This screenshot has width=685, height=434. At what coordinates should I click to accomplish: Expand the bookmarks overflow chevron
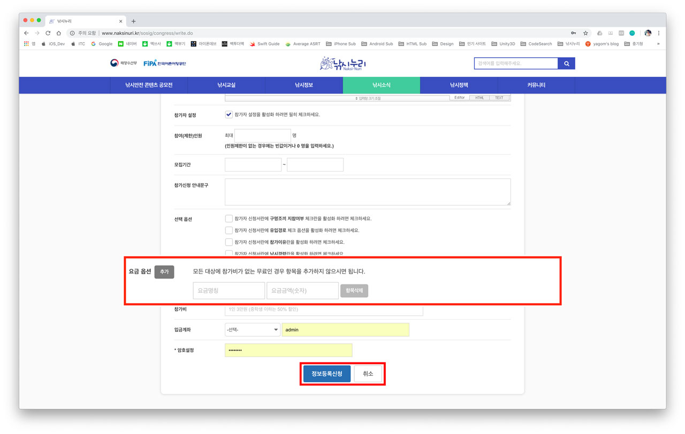click(658, 44)
